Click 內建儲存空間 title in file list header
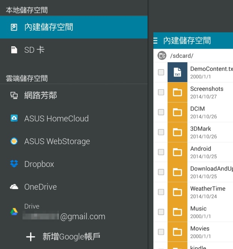 pyautogui.click(x=187, y=41)
